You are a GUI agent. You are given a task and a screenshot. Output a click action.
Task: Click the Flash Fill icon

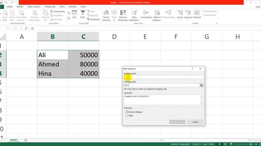pyautogui.click(x=114, y=16)
